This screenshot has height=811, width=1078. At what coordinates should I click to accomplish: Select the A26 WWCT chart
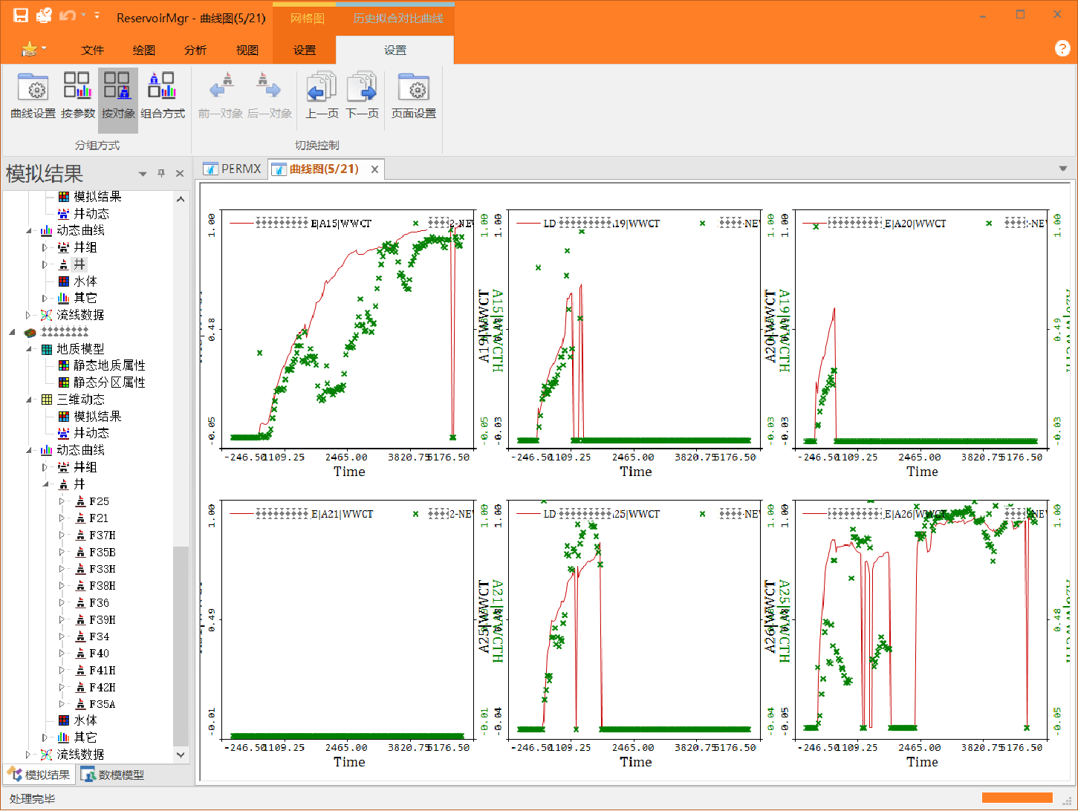[921, 619]
